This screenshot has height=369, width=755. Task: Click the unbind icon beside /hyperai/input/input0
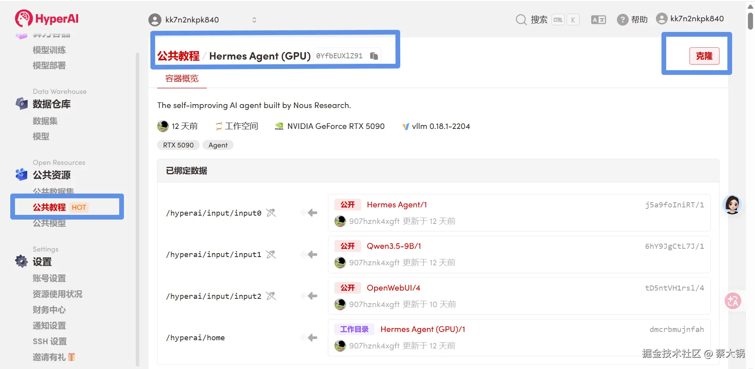[271, 213]
